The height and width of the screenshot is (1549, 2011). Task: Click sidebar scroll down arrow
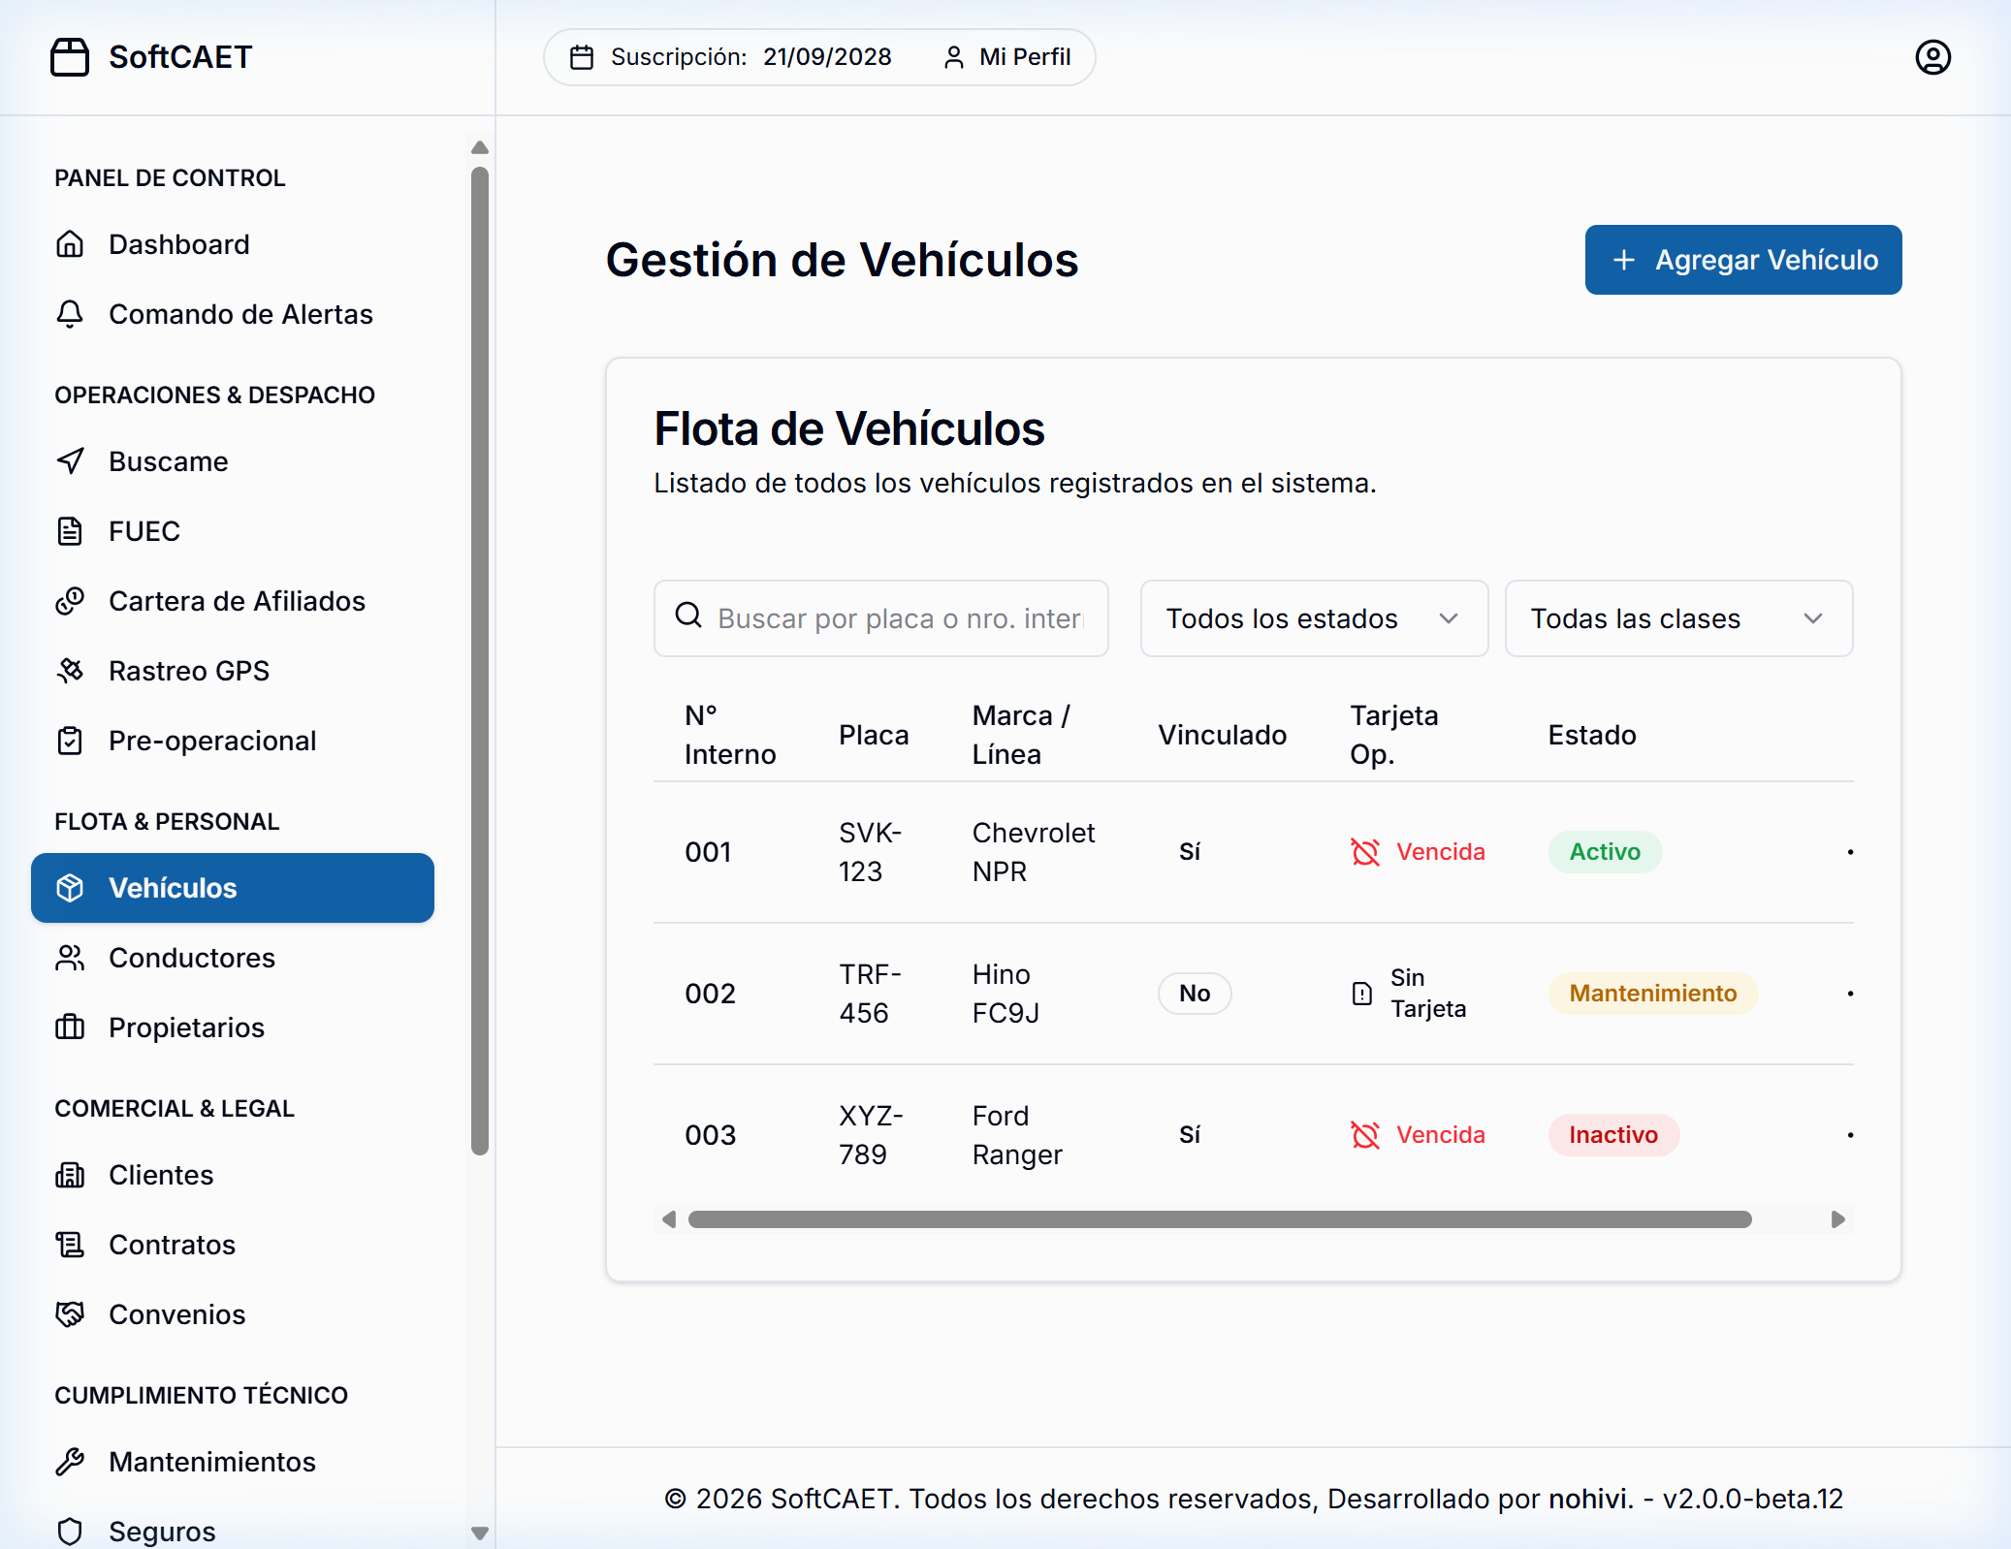click(479, 1533)
